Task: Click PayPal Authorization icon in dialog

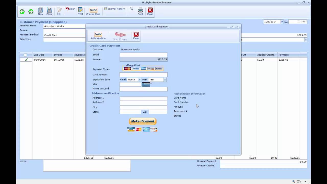Action: 98,36
